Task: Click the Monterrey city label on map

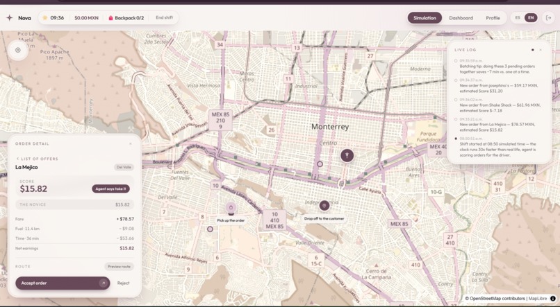Action: point(330,127)
